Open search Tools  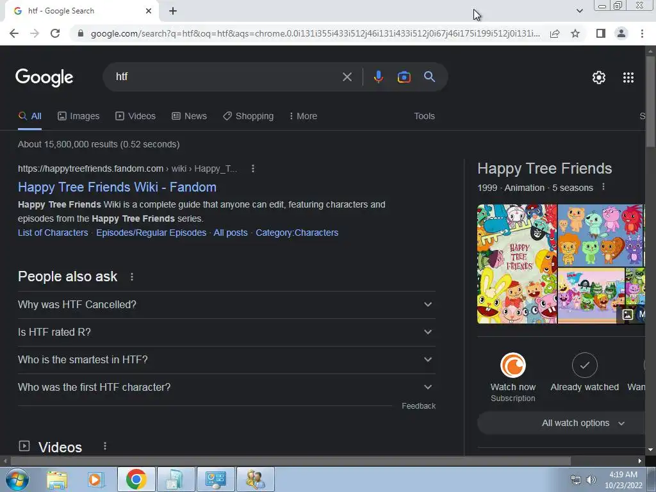click(424, 117)
